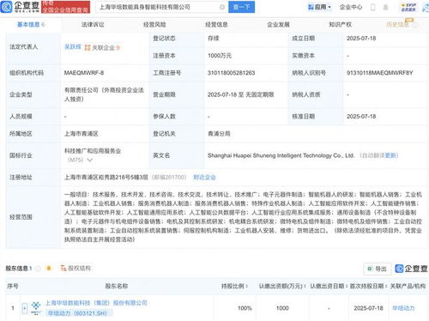Click 更新 next to English name
Image resolution: width=429 pixels, height=321 pixels.
(390, 155)
